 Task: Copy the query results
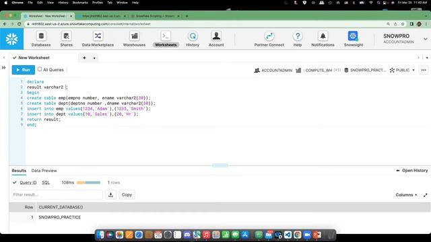point(127,194)
